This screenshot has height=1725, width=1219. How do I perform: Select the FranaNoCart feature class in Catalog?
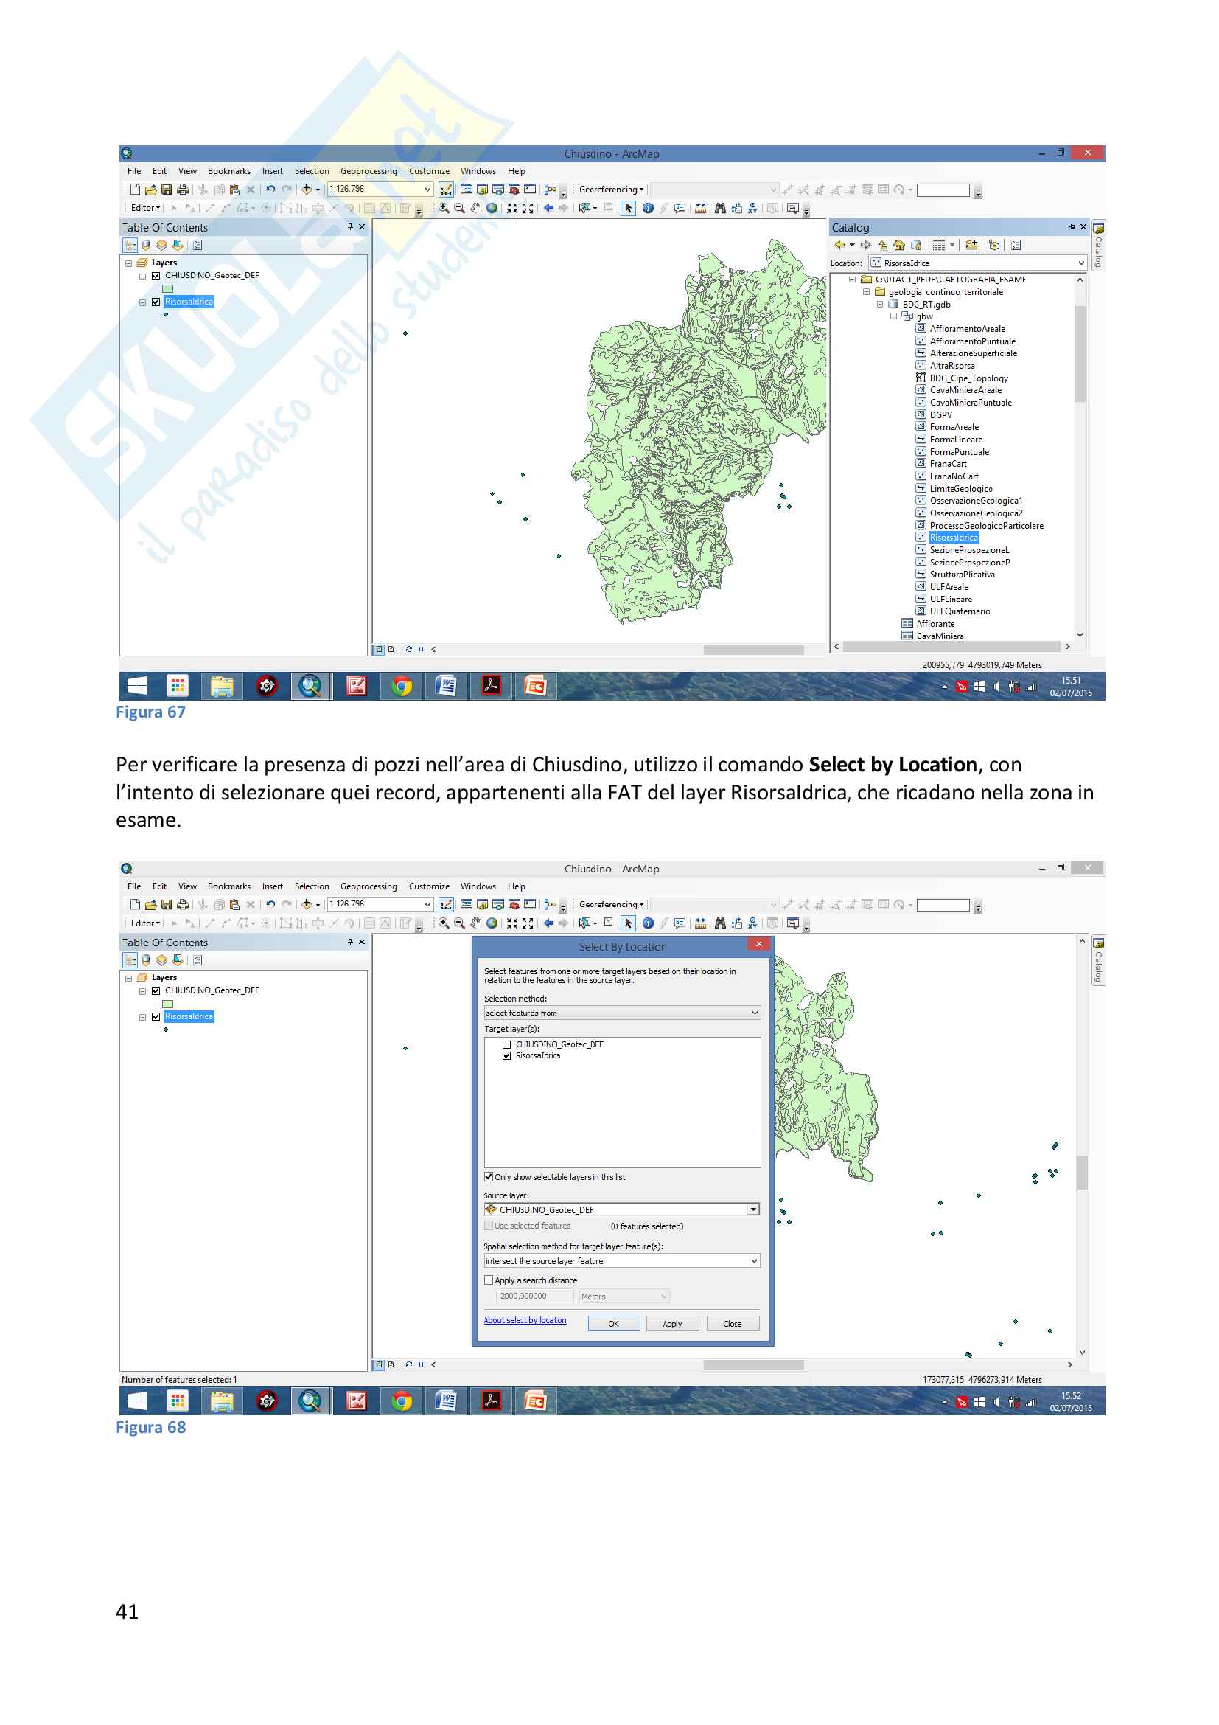point(953,476)
